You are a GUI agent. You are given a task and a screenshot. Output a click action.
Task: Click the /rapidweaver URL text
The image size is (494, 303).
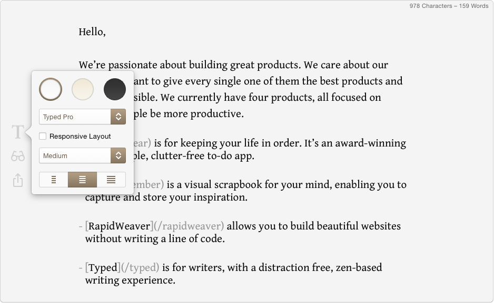[189, 226]
